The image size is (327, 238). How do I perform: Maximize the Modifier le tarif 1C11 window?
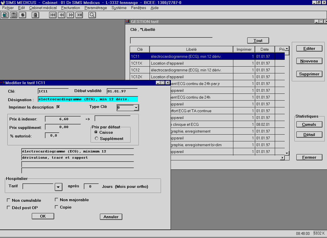tap(163, 83)
